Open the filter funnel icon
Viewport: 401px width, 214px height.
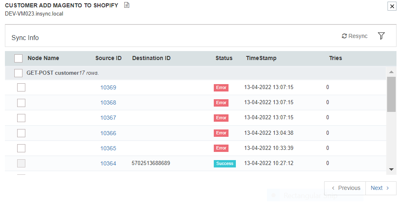coord(381,36)
